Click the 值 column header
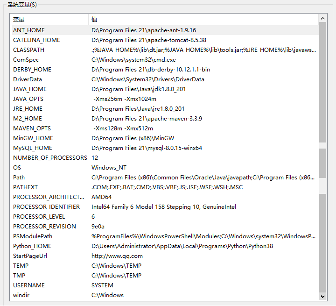Screen dimensions: 336x306 pos(203,20)
